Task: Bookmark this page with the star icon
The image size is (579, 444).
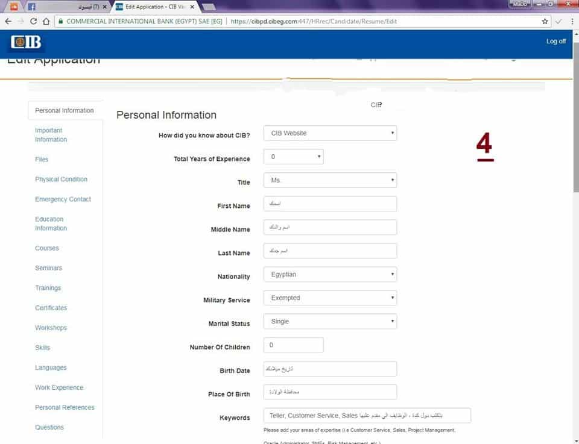Action: click(x=545, y=22)
